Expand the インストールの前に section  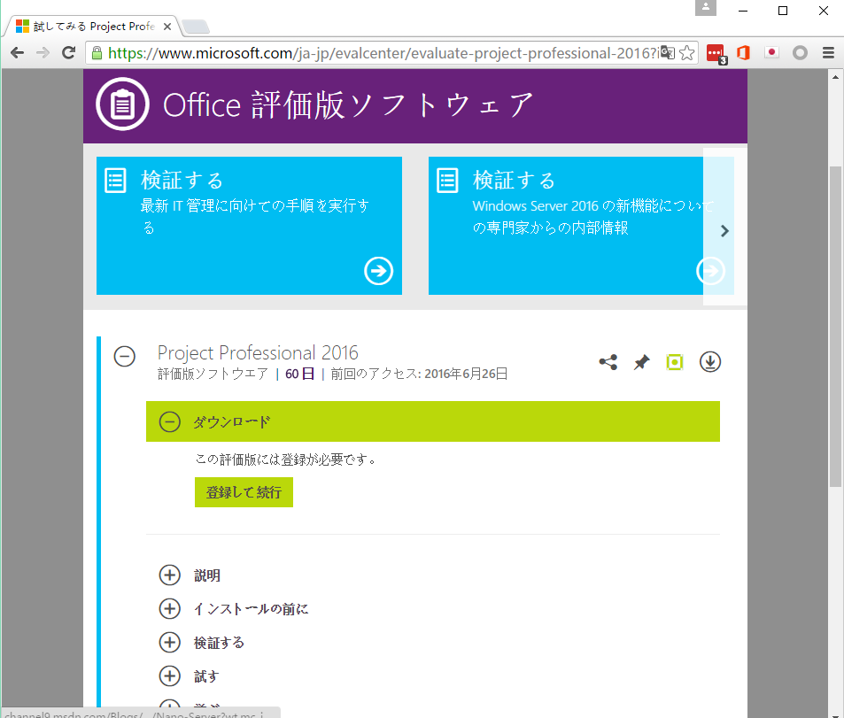169,609
